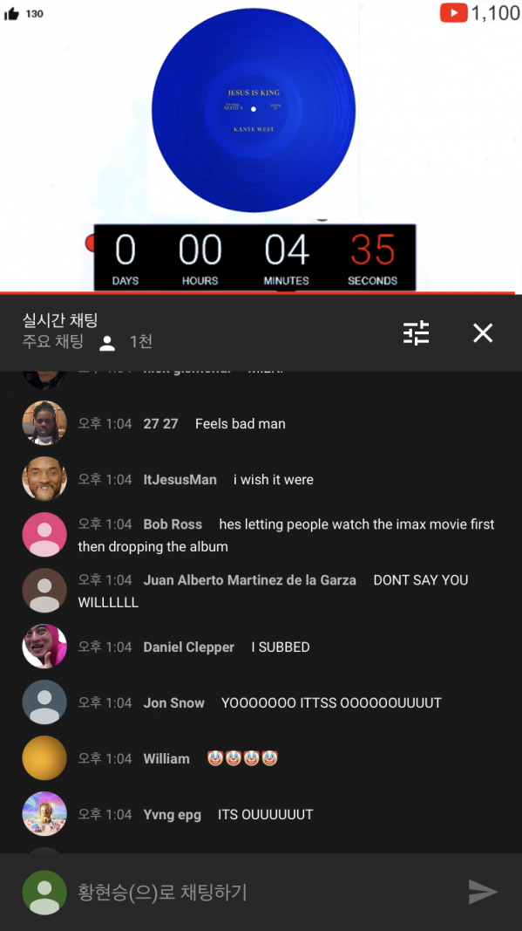Open the live chat filter settings icon
Viewport: 522px width, 931px height.
[x=416, y=333]
